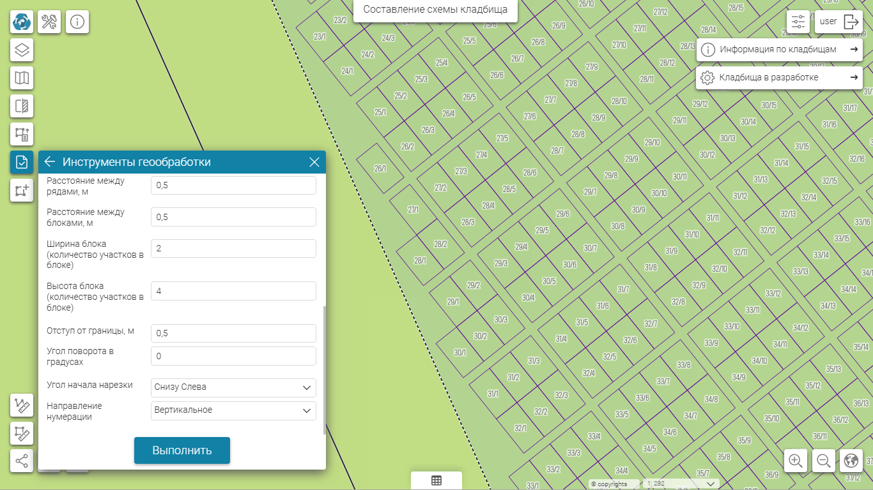Viewport: 873px width, 490px height.
Task: Click the share icon
Action: click(22, 461)
